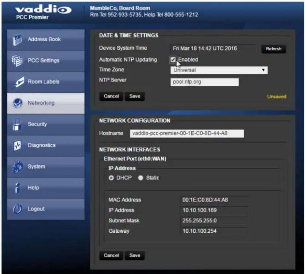Viewport: 305px width, 274px height.
Task: Click the MAC Address label
Action: (125, 200)
